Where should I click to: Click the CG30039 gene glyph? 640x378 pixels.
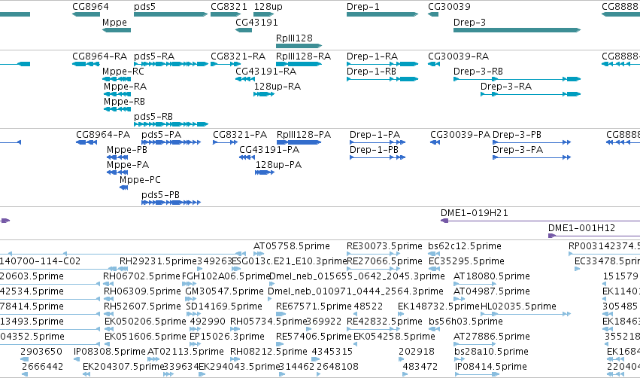(433, 14)
